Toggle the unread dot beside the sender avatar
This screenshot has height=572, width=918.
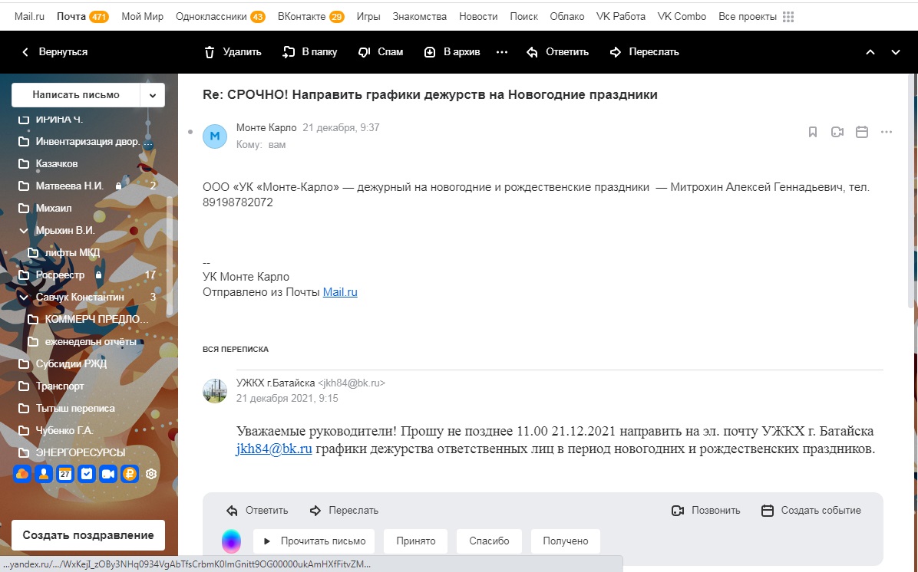pos(190,132)
